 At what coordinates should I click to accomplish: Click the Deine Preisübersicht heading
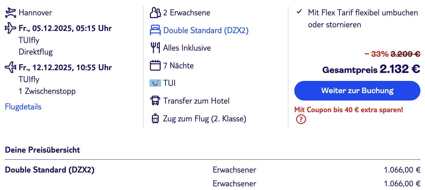tap(42, 150)
